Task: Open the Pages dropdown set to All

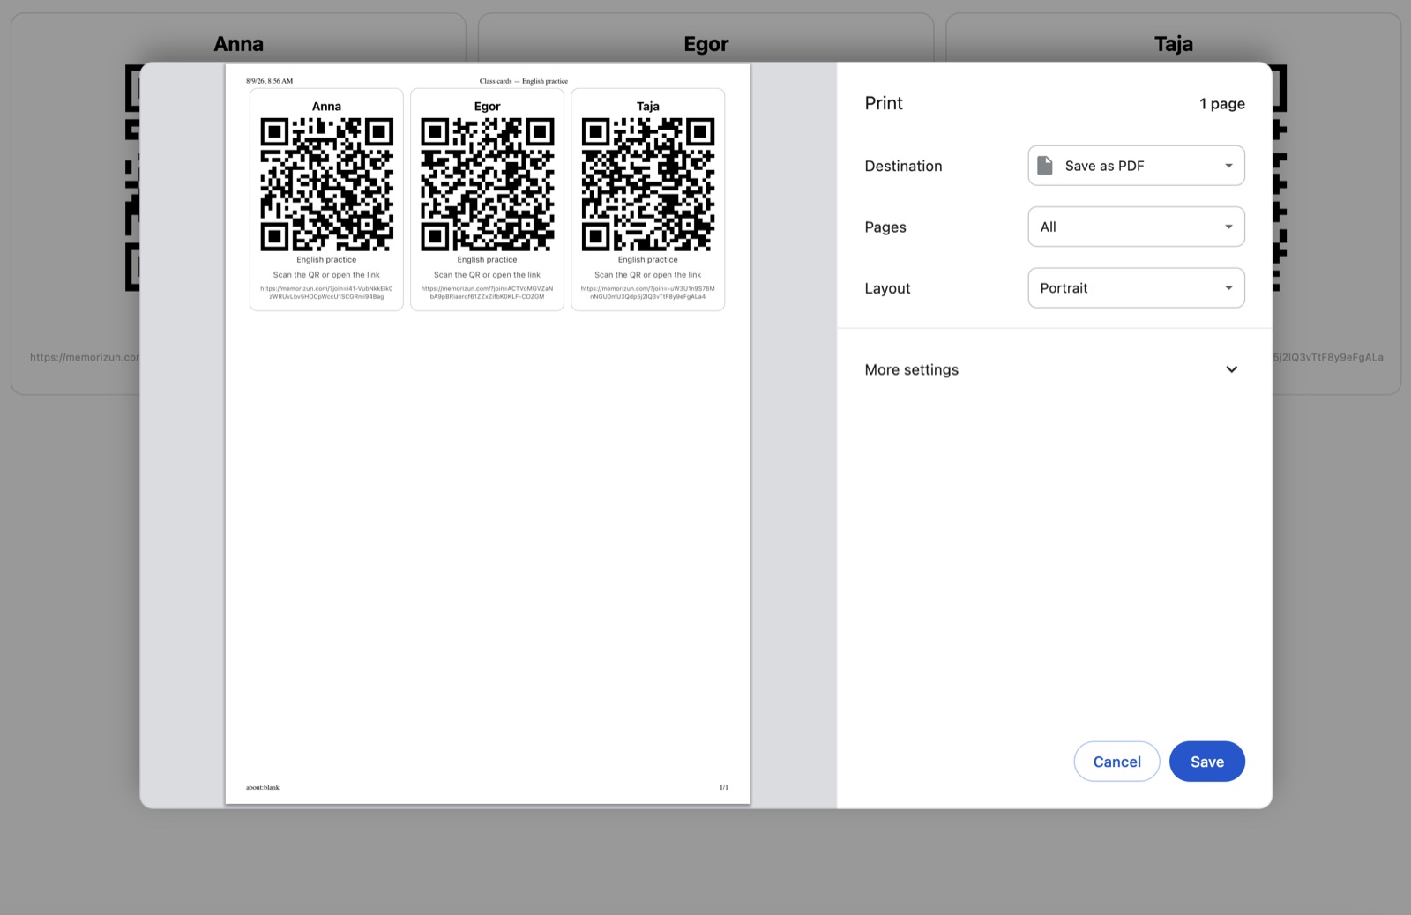Action: 1136,227
